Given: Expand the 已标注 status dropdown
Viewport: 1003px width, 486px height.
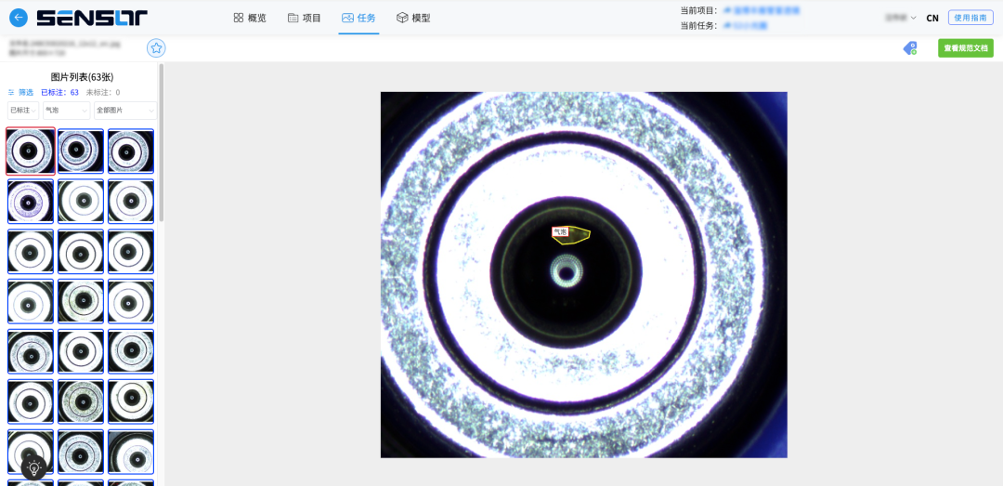Looking at the screenshot, I should [x=23, y=111].
